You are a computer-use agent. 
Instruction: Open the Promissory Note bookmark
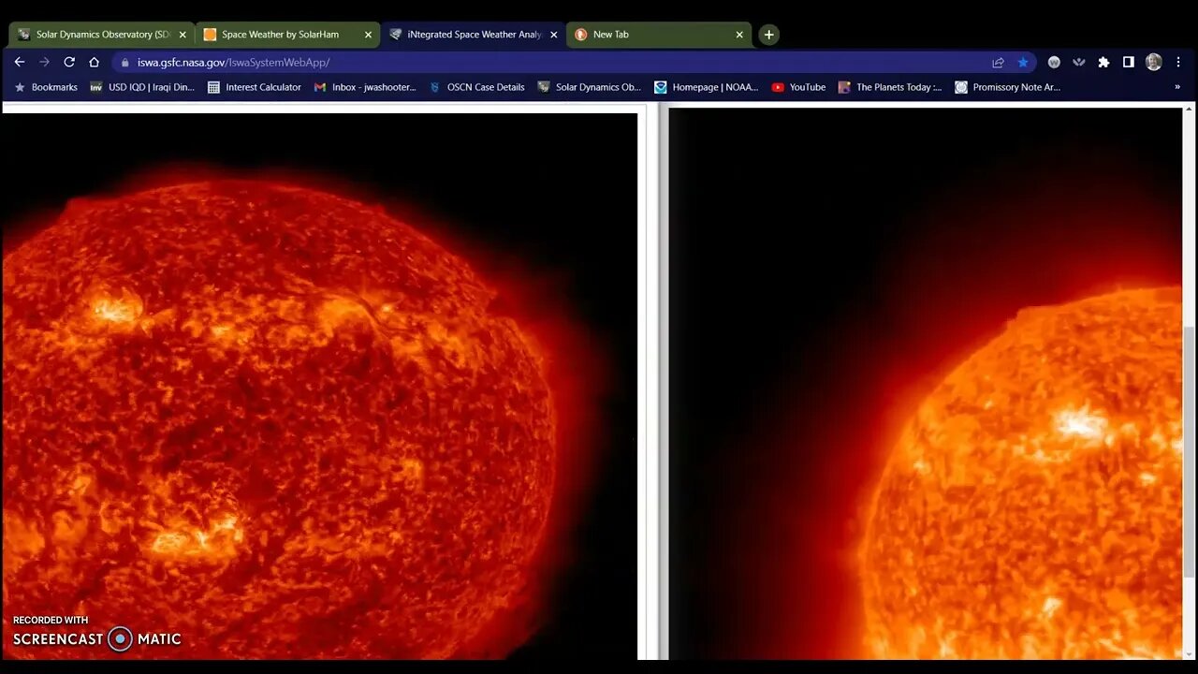1007,87
